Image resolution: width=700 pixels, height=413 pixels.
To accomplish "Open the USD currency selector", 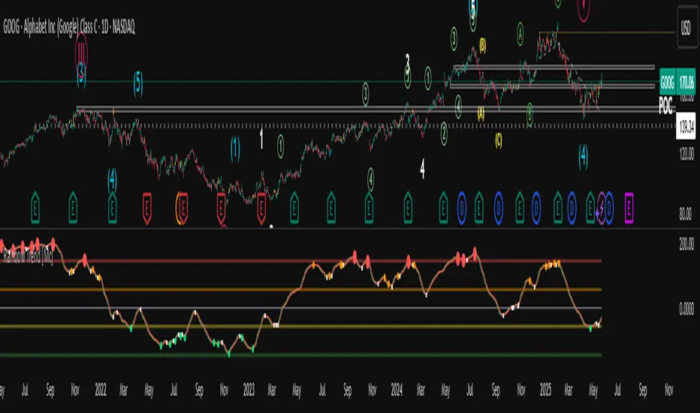I will (x=686, y=28).
